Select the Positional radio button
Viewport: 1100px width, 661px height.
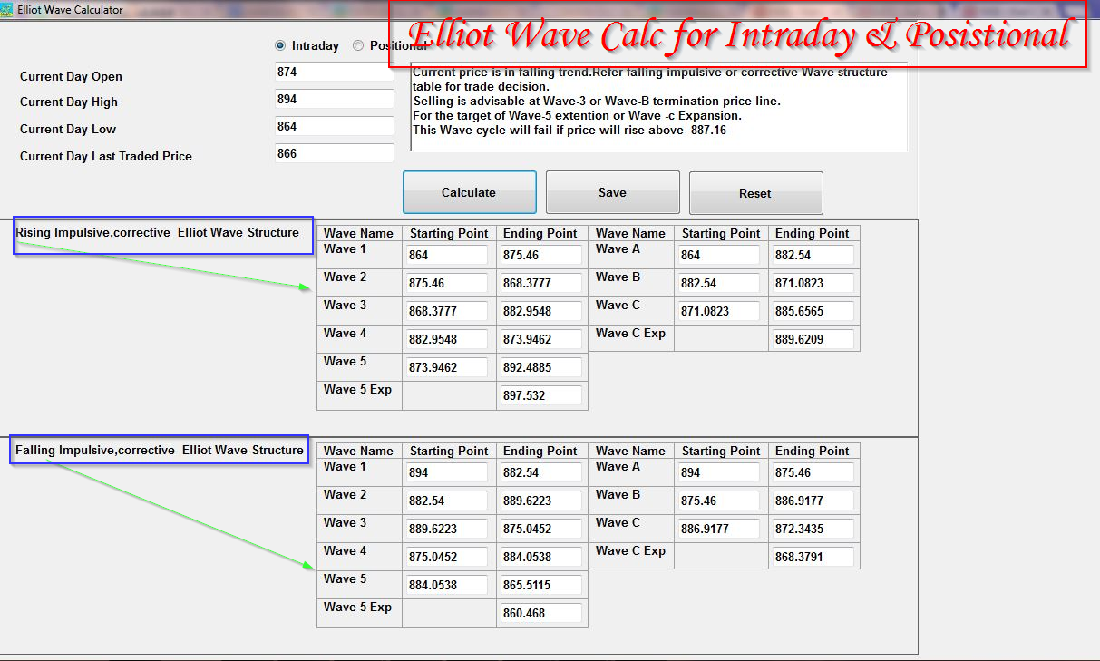tap(357, 45)
